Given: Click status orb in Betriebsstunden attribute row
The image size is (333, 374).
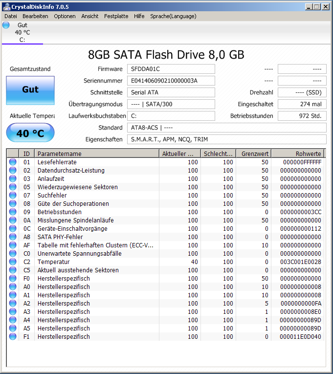Looking at the screenshot, I should click(13, 212).
